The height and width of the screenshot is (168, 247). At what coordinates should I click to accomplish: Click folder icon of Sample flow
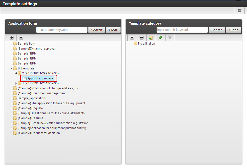click(15, 44)
